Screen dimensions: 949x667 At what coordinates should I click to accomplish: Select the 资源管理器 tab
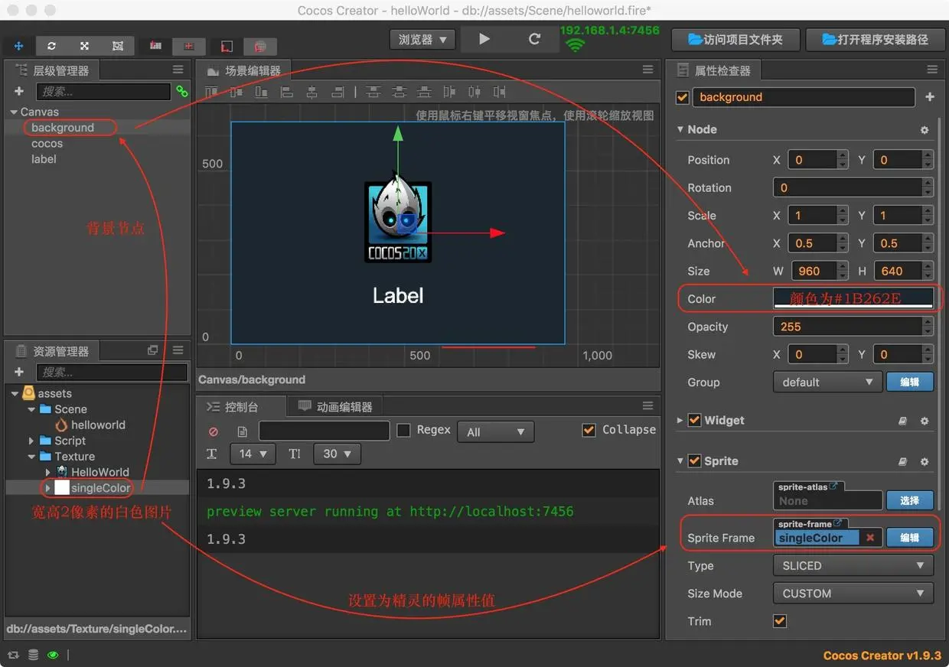tap(52, 351)
